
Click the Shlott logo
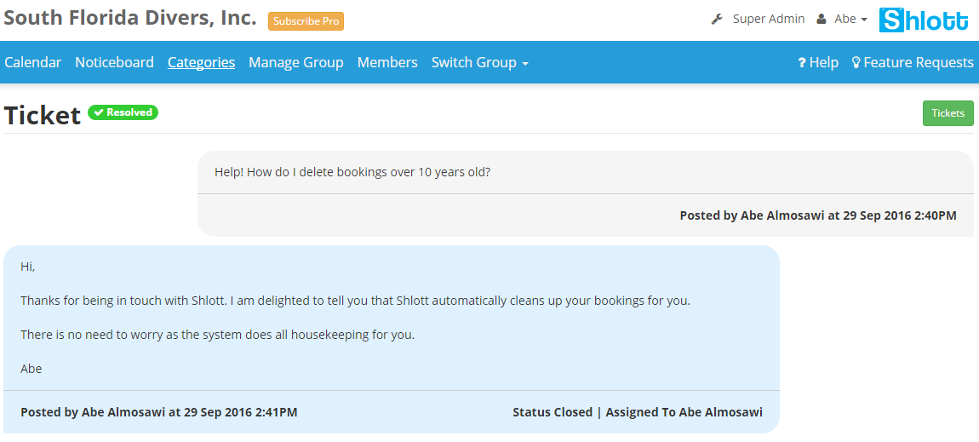924,20
